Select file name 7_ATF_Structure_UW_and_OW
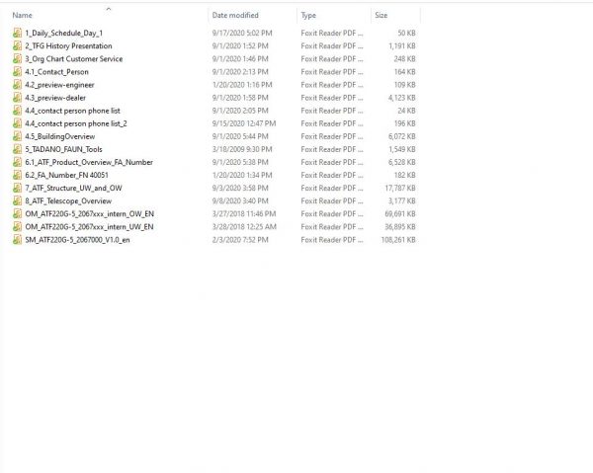The width and height of the screenshot is (593, 473). coord(73,189)
